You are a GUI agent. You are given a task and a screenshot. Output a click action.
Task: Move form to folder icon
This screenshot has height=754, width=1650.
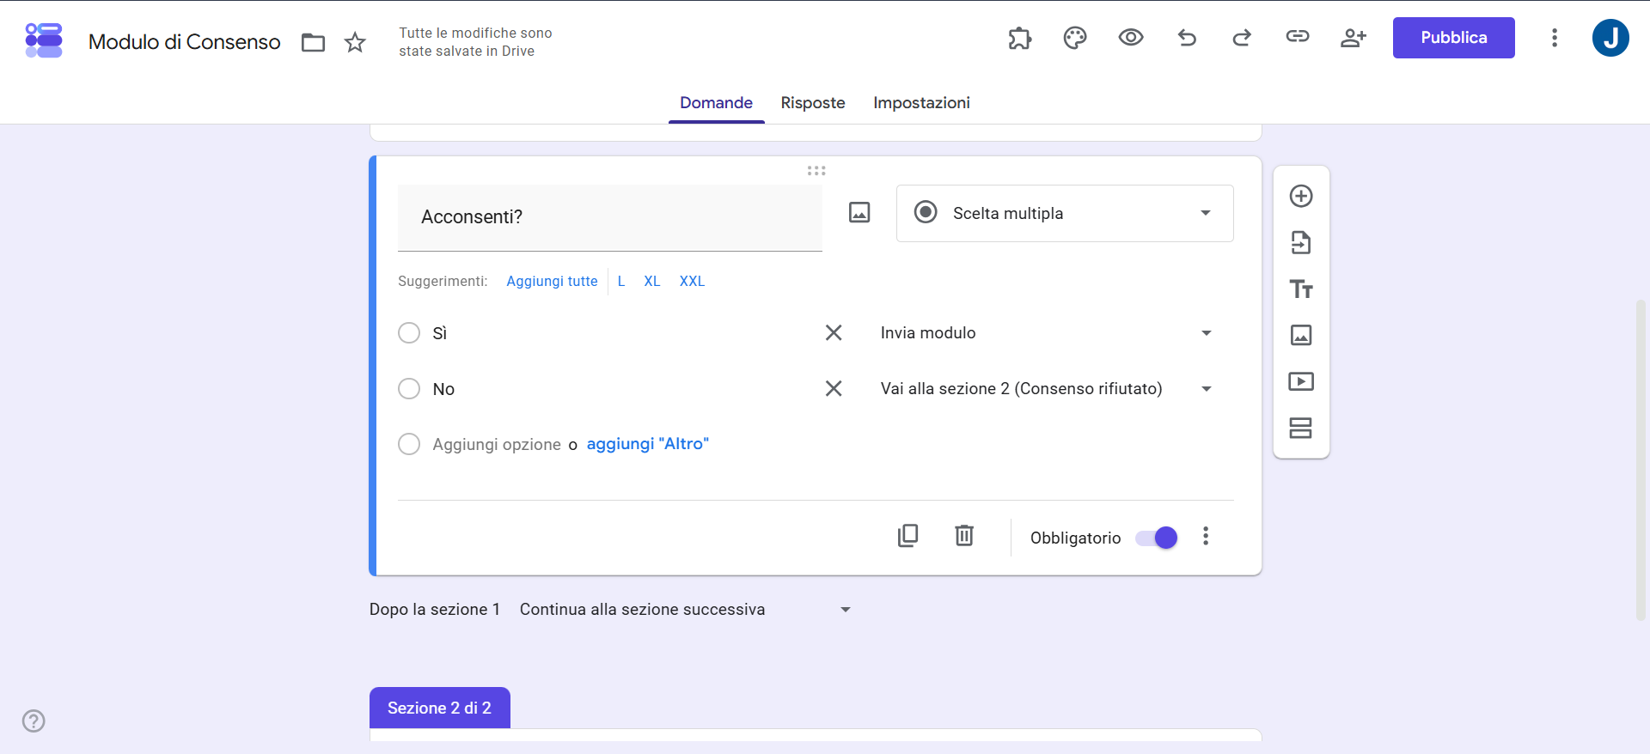coord(313,42)
